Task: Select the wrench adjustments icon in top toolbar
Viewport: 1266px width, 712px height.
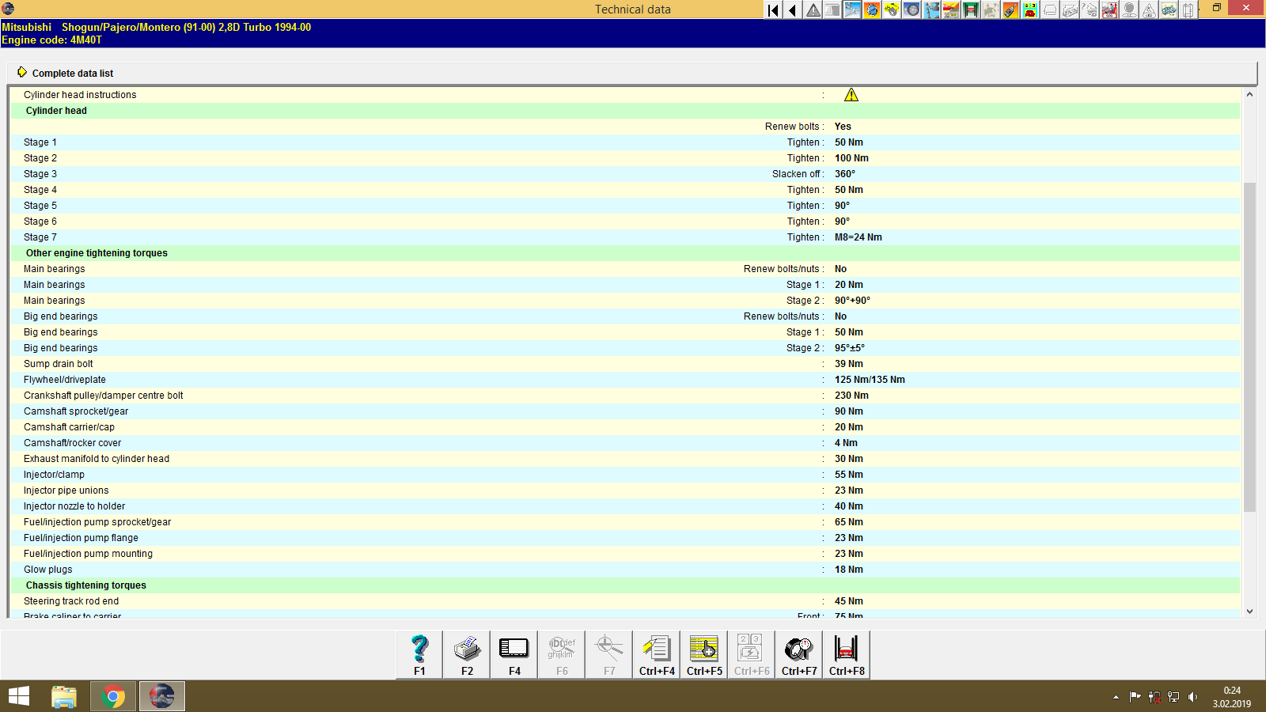Action: [853, 9]
